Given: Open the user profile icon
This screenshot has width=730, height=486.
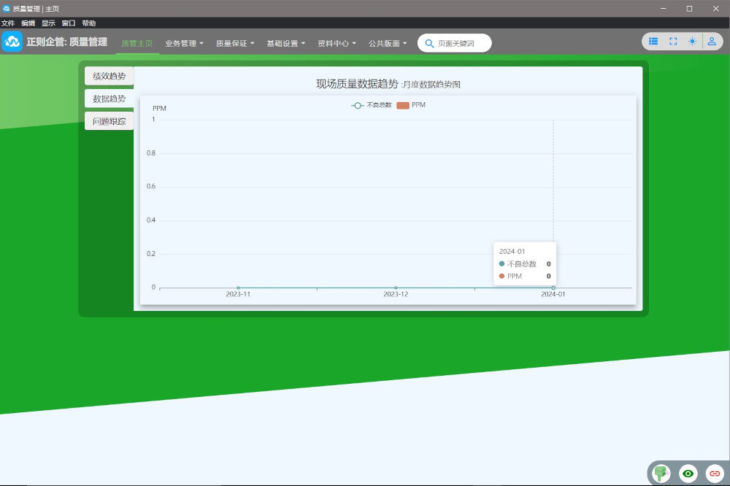Looking at the screenshot, I should 712,42.
